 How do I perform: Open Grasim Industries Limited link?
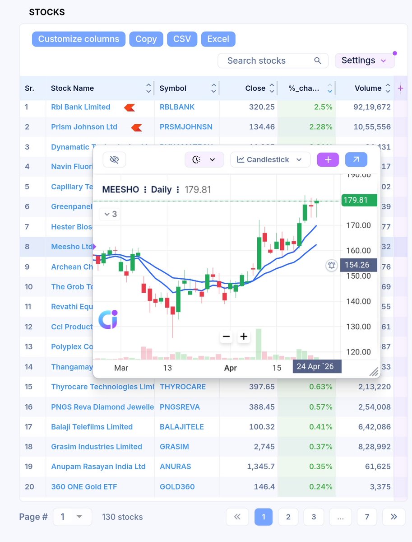pos(97,447)
